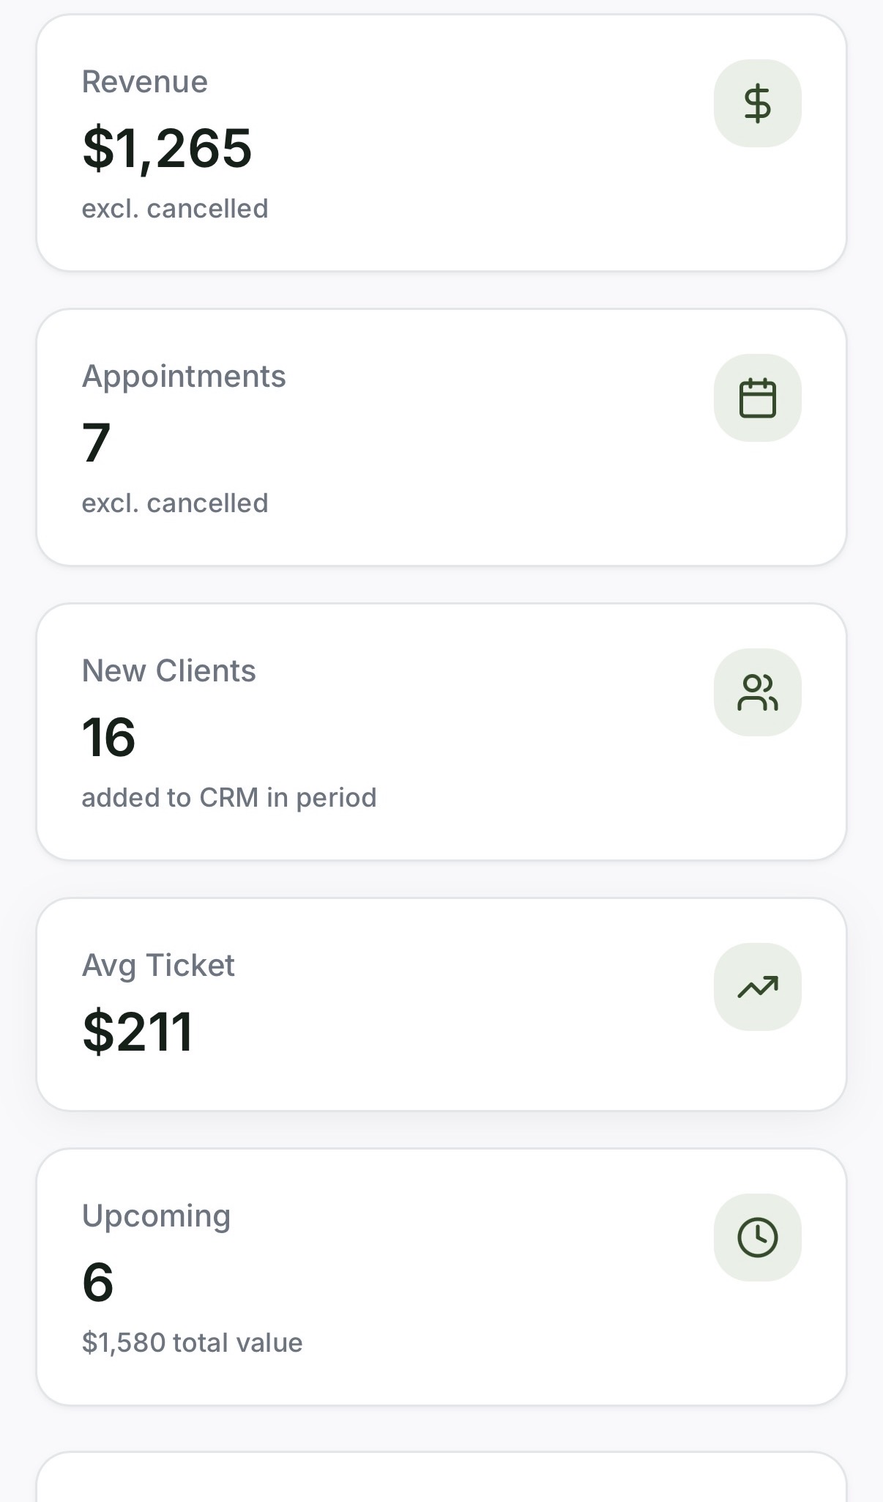The height and width of the screenshot is (1502, 883).
Task: Open the Avg Ticket card label
Action: tap(158, 965)
